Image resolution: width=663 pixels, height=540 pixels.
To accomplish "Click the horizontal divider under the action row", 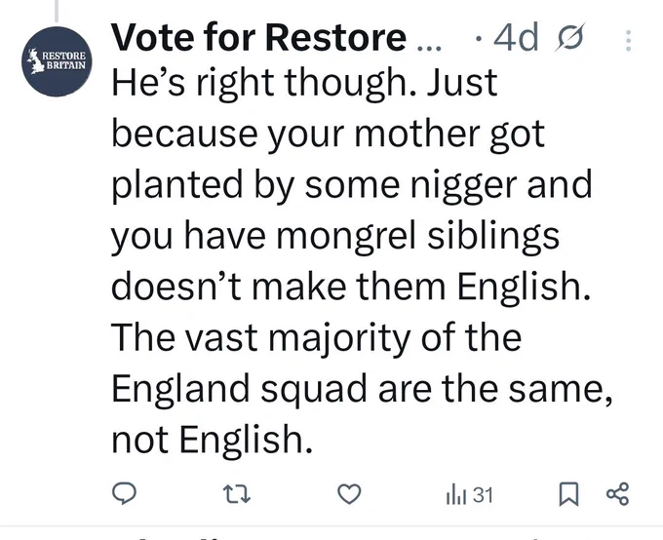I will (x=331, y=526).
